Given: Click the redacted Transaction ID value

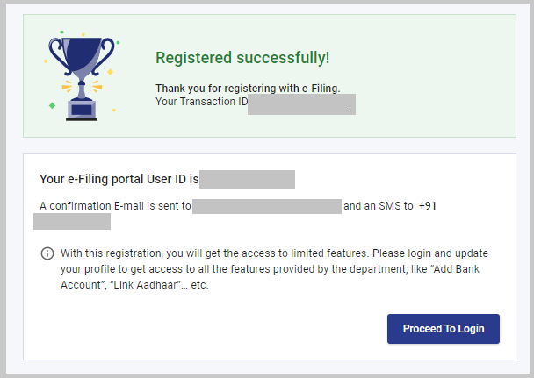Looking at the screenshot, I should [299, 105].
